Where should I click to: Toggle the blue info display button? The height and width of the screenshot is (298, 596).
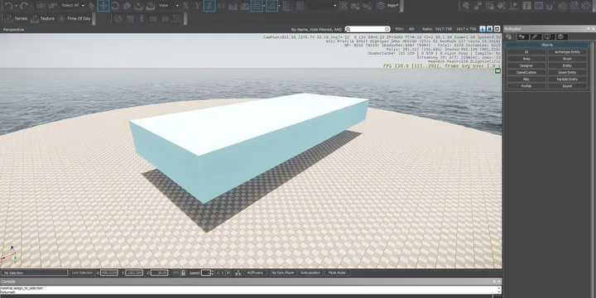(x=483, y=29)
